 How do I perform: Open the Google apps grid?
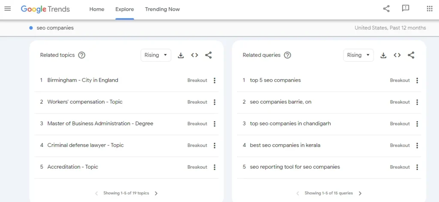click(x=430, y=9)
